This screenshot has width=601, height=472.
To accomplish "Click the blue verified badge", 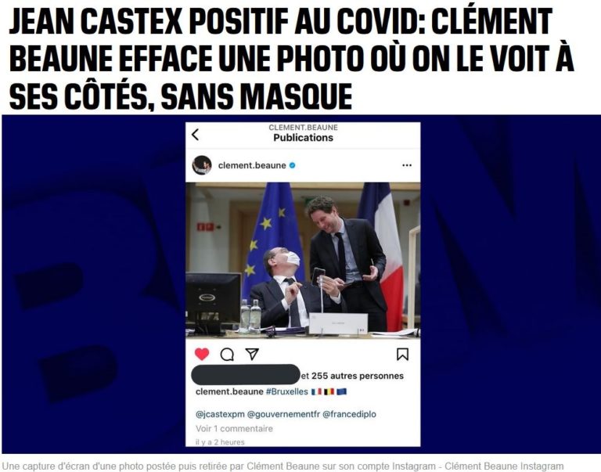I will 292,165.
